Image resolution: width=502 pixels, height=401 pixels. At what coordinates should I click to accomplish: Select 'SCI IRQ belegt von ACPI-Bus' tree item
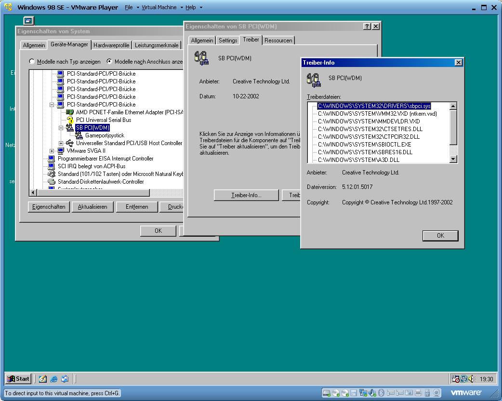click(x=92, y=166)
